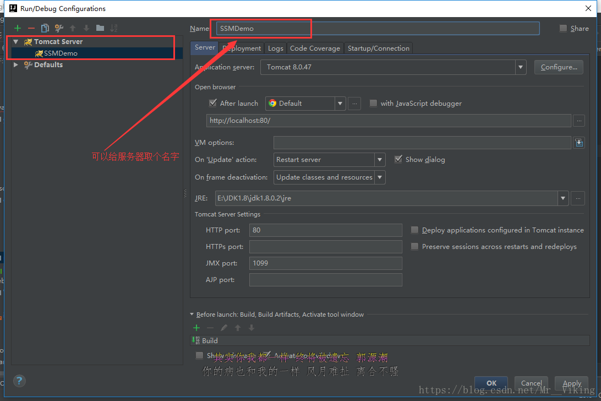Image resolution: width=601 pixels, height=401 pixels.
Task: Collapse the Tomcat Server tree node
Action: (16, 41)
